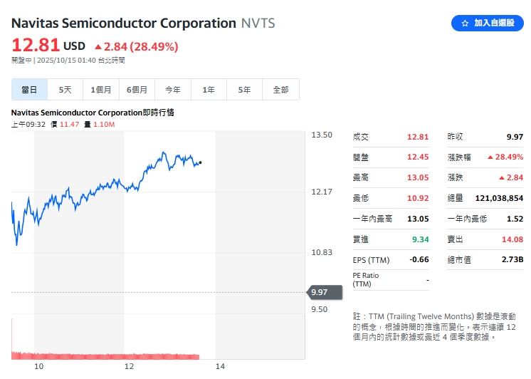Click the 買進 bid price 9.34

point(419,239)
